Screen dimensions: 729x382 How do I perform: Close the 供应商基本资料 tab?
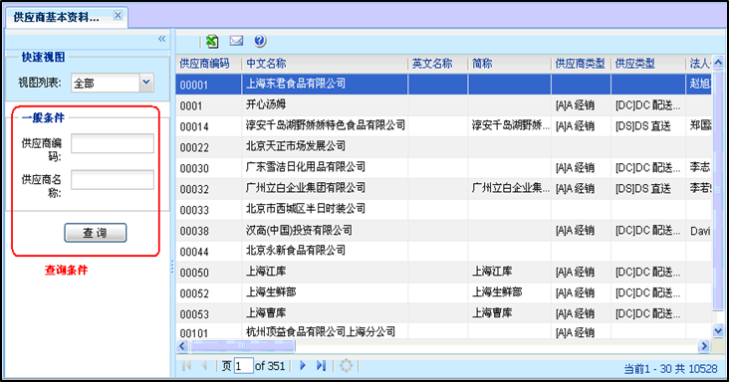pyautogui.click(x=119, y=15)
